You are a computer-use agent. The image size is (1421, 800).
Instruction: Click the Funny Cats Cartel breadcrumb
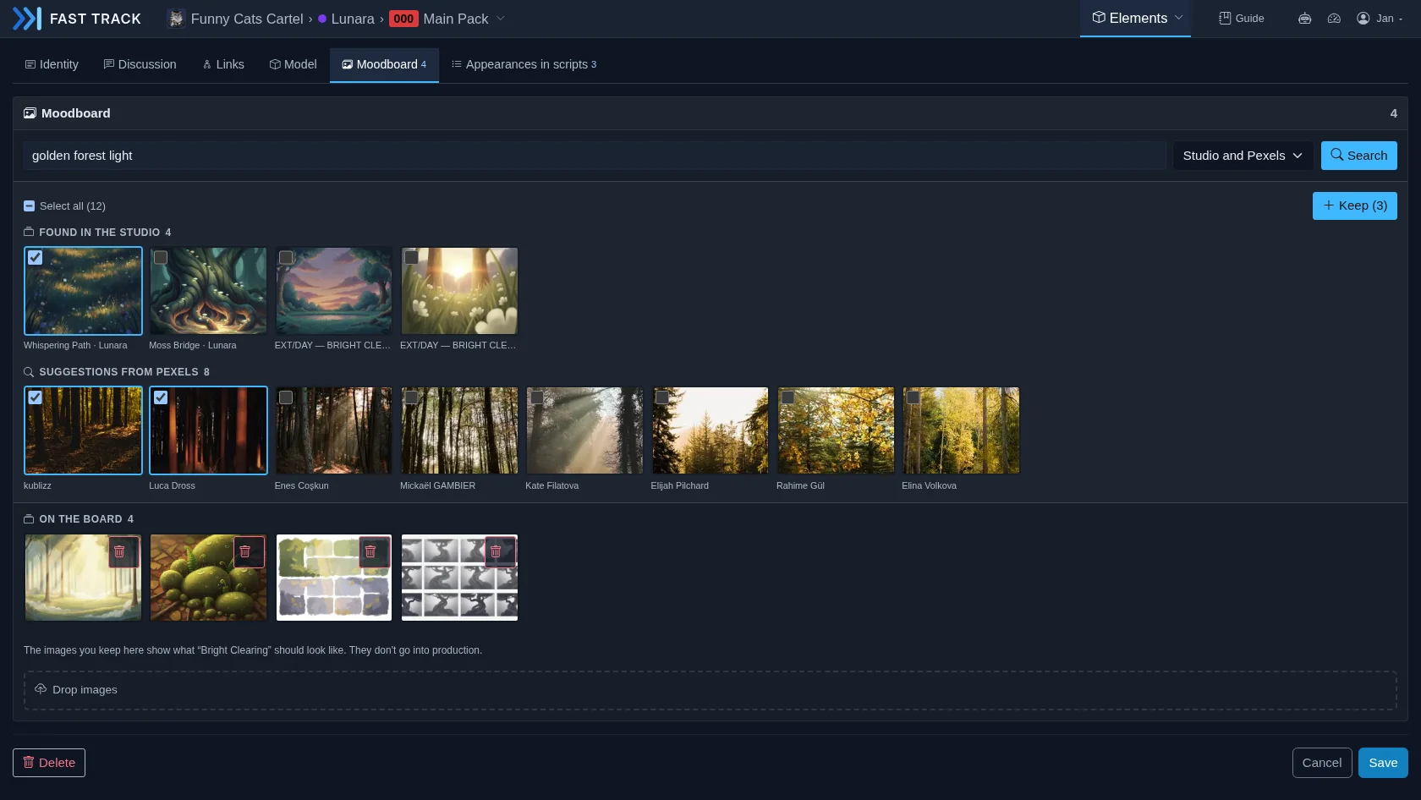[x=247, y=19]
